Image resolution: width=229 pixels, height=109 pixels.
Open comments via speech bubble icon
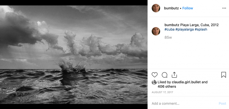click(x=165, y=75)
